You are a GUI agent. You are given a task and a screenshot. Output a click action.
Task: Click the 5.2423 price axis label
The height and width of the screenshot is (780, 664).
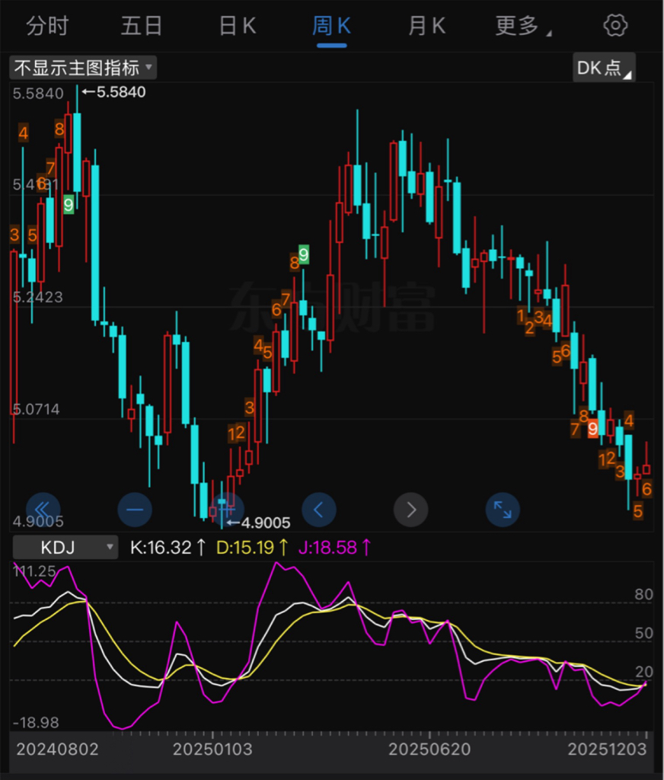(38, 297)
